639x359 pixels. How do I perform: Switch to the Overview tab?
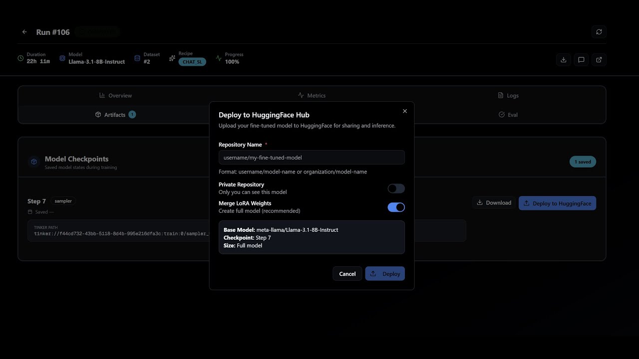(x=116, y=95)
